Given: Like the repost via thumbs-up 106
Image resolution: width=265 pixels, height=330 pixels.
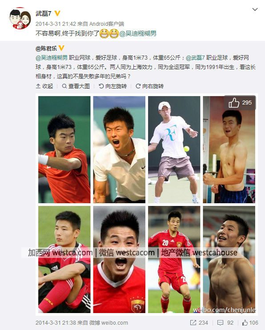Looking at the screenshot, I should pos(250,322).
